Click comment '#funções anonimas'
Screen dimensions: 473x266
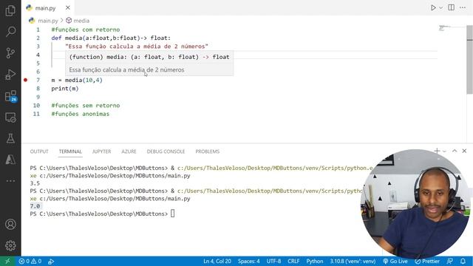point(81,114)
